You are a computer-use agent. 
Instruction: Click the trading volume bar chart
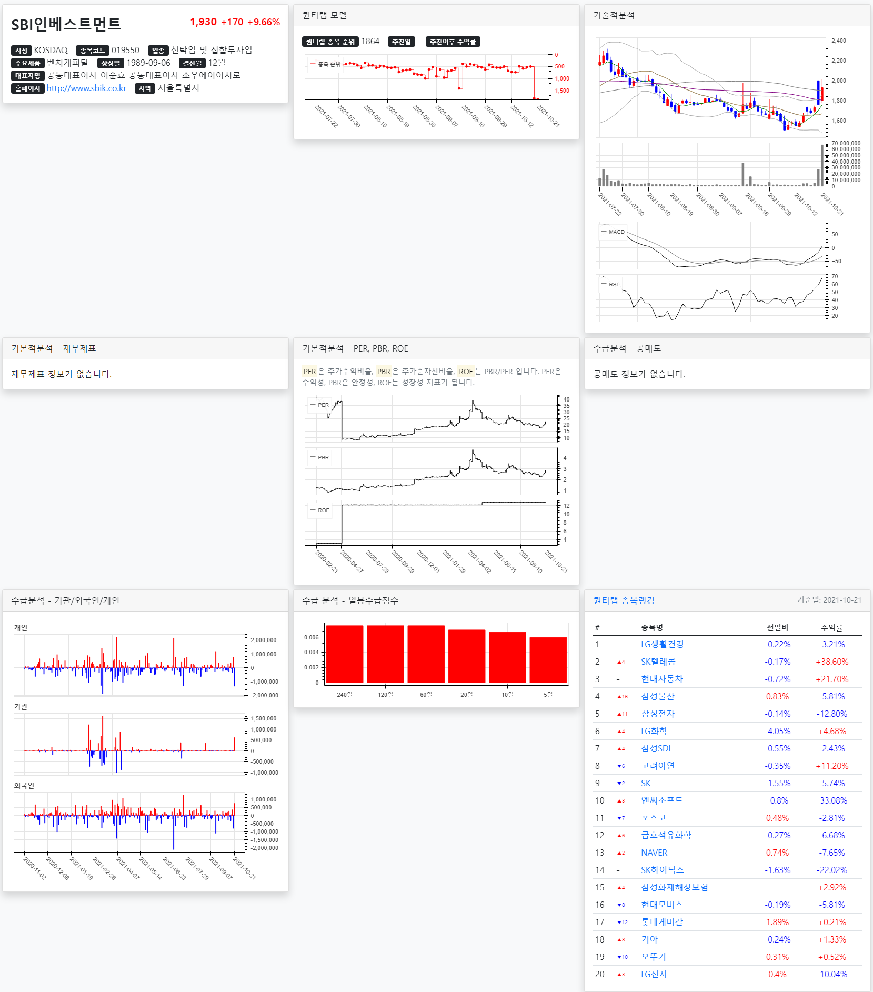710,165
